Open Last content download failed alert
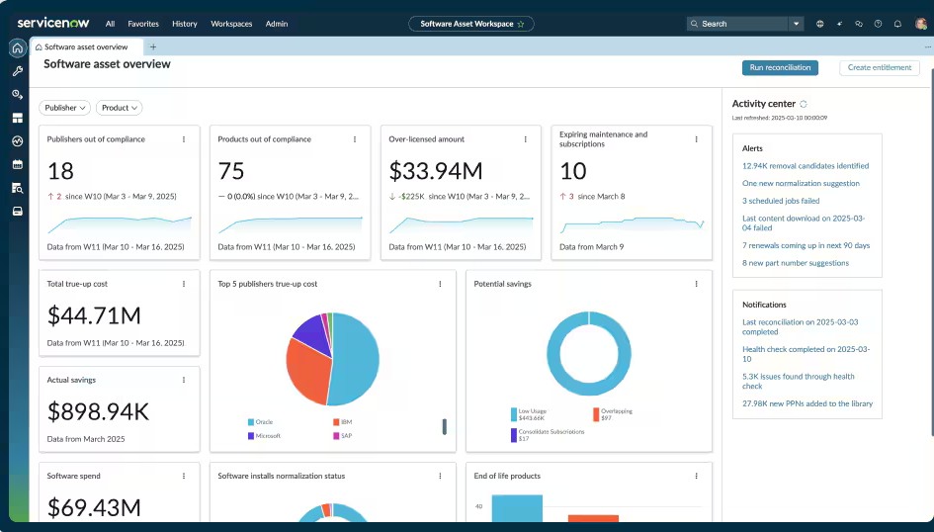This screenshot has height=532, width=934. pos(804,222)
